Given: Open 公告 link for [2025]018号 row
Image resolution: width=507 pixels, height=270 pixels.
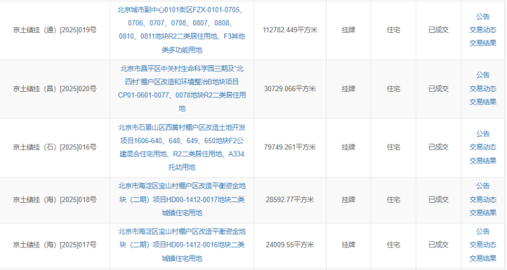Looking at the screenshot, I should [x=483, y=186].
